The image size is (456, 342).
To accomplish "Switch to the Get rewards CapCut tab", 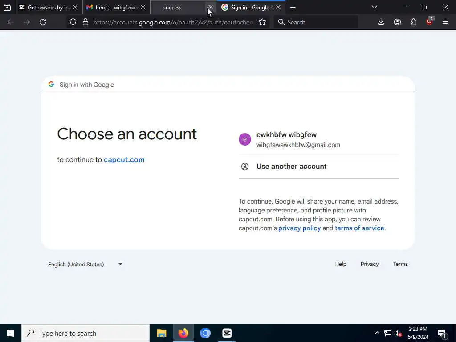I will pyautogui.click(x=48, y=7).
